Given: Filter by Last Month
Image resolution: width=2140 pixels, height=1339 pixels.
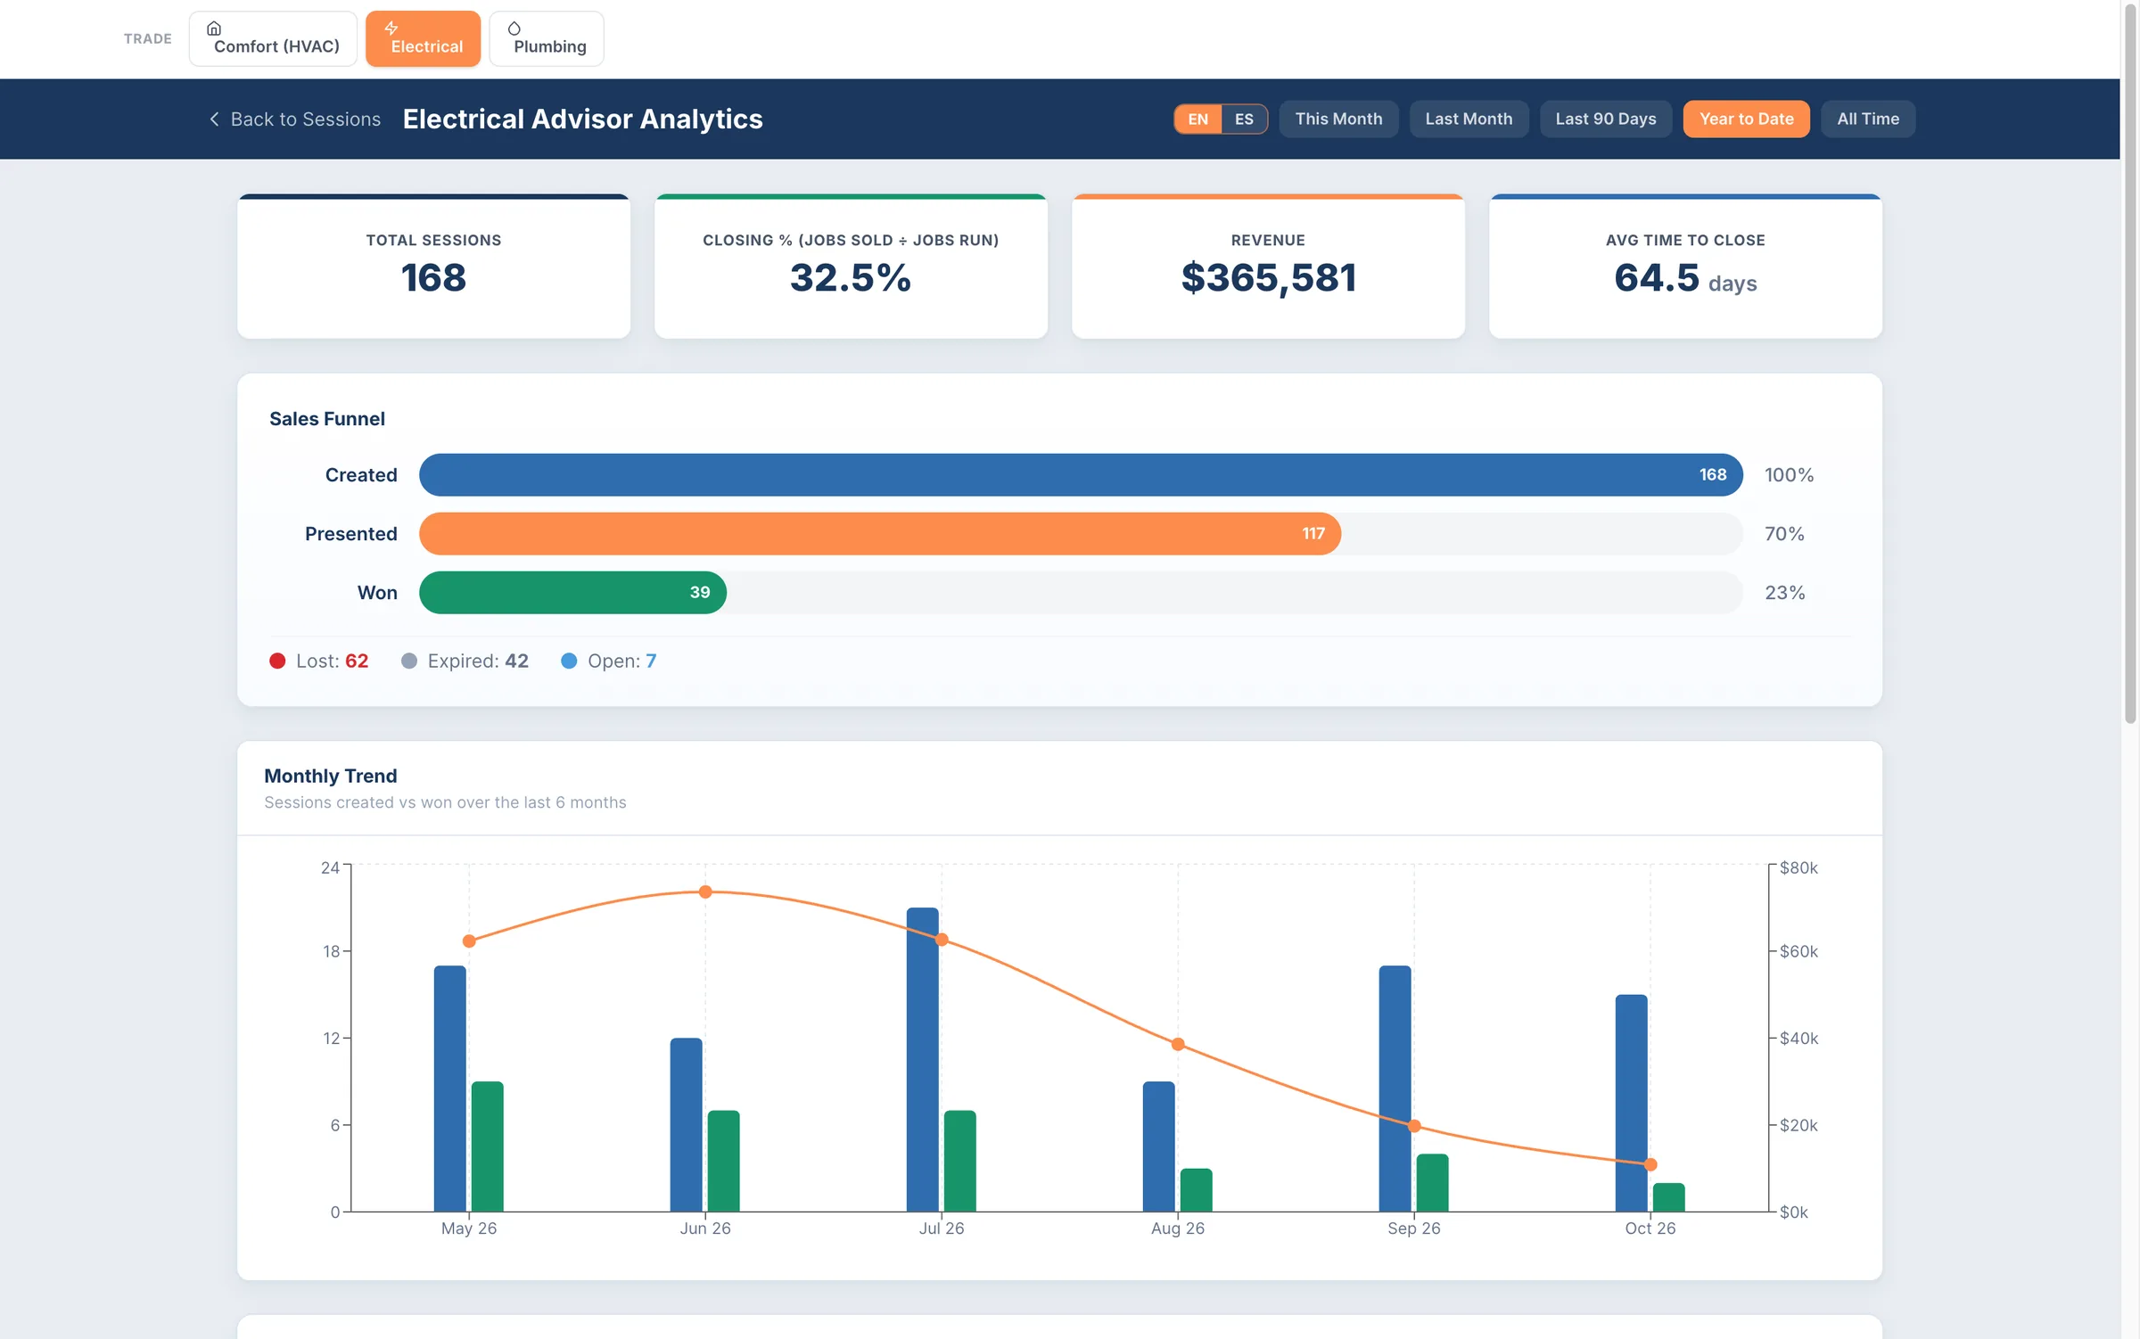Looking at the screenshot, I should (x=1469, y=119).
